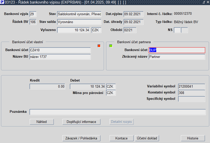The height and width of the screenshot is (143, 210).
Task: Open Doplňující informace
Action: pyautogui.click(x=81, y=122)
